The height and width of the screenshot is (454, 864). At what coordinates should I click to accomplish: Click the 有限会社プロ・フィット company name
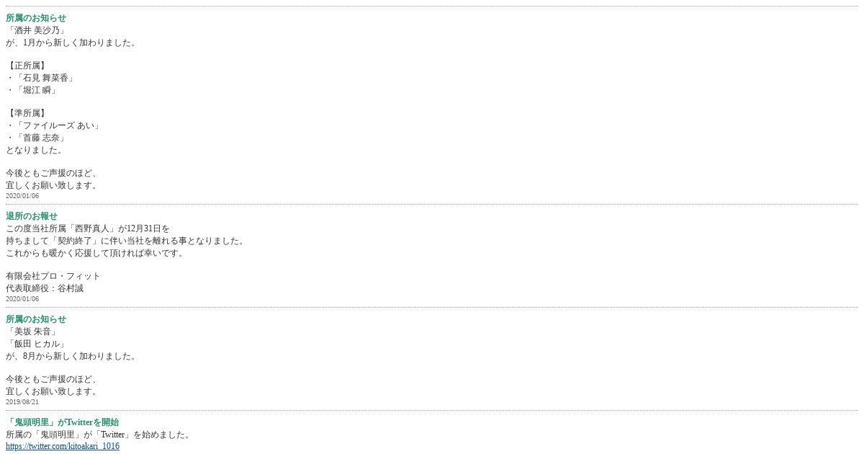53,276
